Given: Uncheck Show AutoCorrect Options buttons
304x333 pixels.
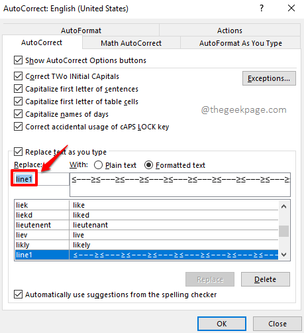Looking at the screenshot, I should pos(18,60).
